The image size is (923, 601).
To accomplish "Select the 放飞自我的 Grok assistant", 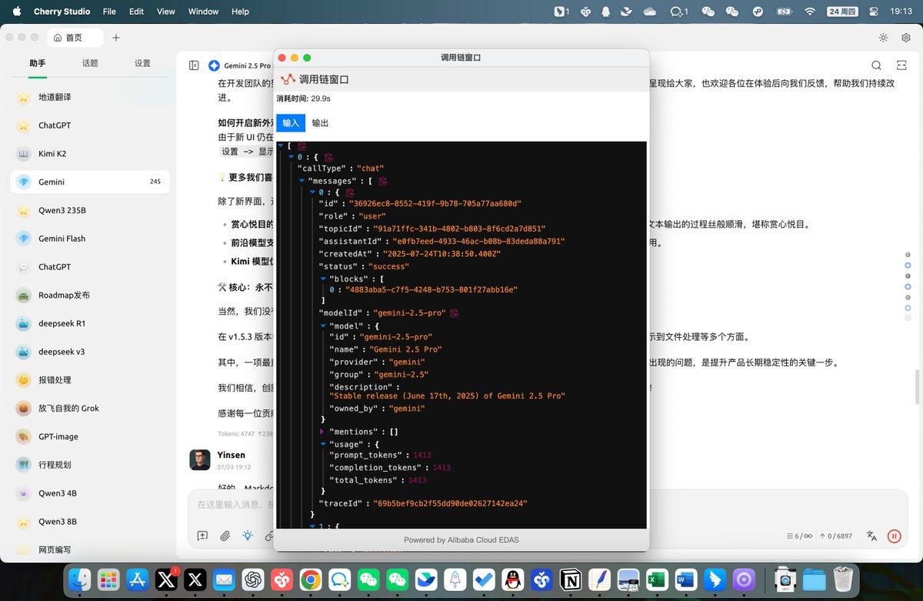I will click(90, 408).
